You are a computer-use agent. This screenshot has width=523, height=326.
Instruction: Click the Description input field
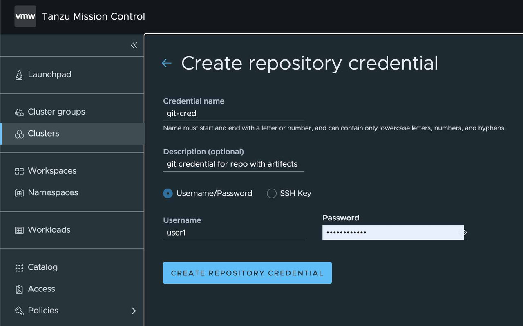(234, 164)
